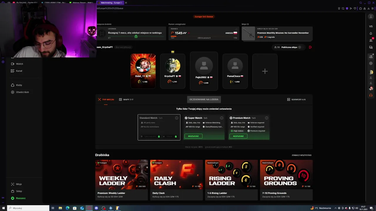Click ROZSZERZ under Super Match
The image size is (376, 211).
pyautogui.click(x=193, y=136)
